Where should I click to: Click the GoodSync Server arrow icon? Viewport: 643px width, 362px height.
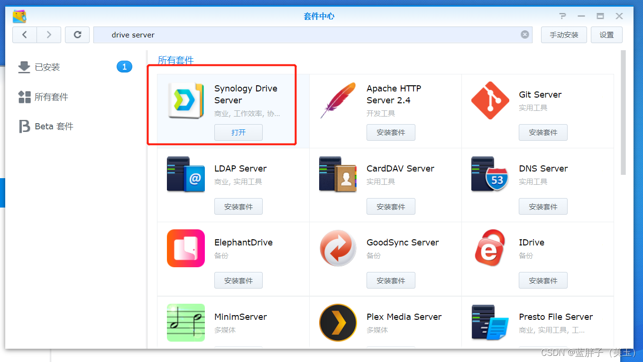(338, 248)
